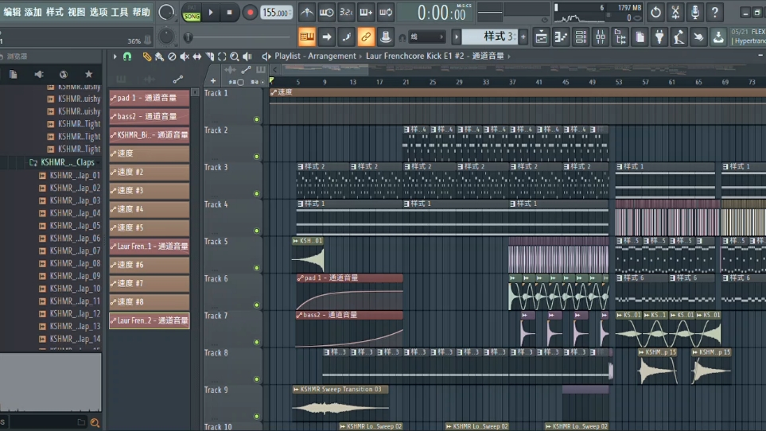Toggle loop recording icon
Image resolution: width=766 pixels, height=431 pixels.
coord(386,12)
